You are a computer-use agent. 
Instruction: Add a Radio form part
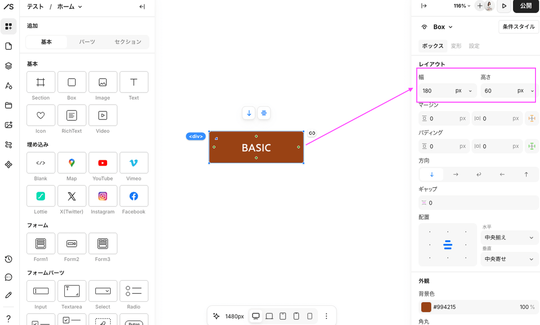coord(134,291)
